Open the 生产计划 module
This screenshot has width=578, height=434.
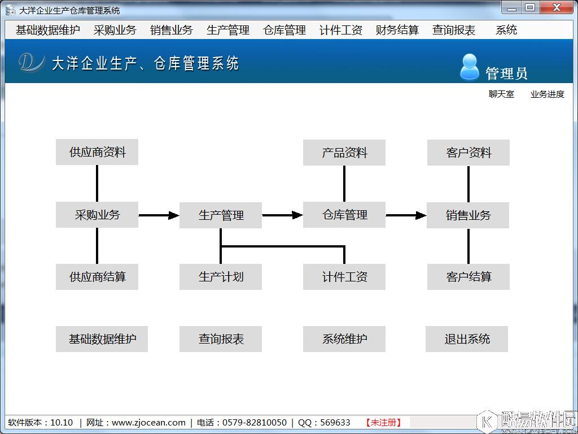click(x=220, y=277)
